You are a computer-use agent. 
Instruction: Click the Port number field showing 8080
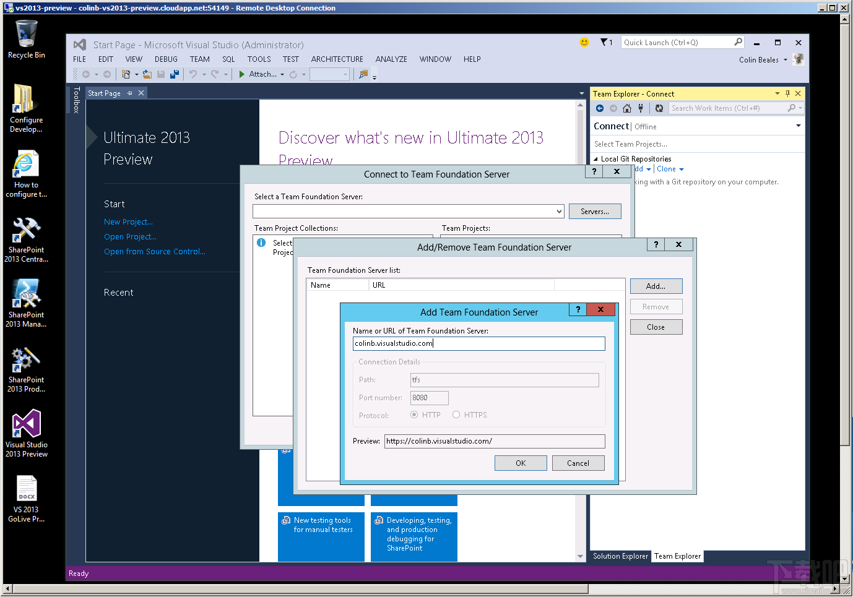click(429, 398)
